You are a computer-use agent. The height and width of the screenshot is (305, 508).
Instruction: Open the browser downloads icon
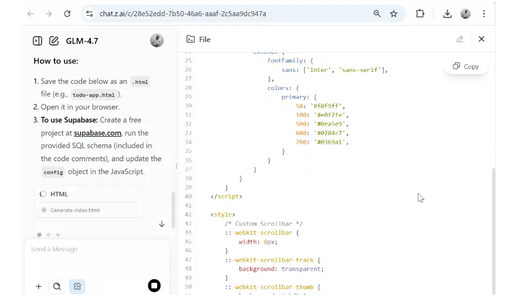pos(447,13)
